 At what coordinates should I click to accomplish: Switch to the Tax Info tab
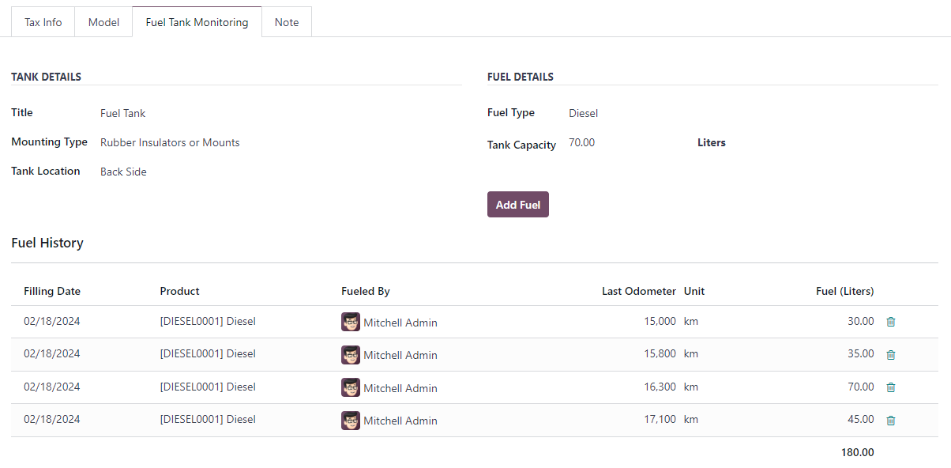43,22
